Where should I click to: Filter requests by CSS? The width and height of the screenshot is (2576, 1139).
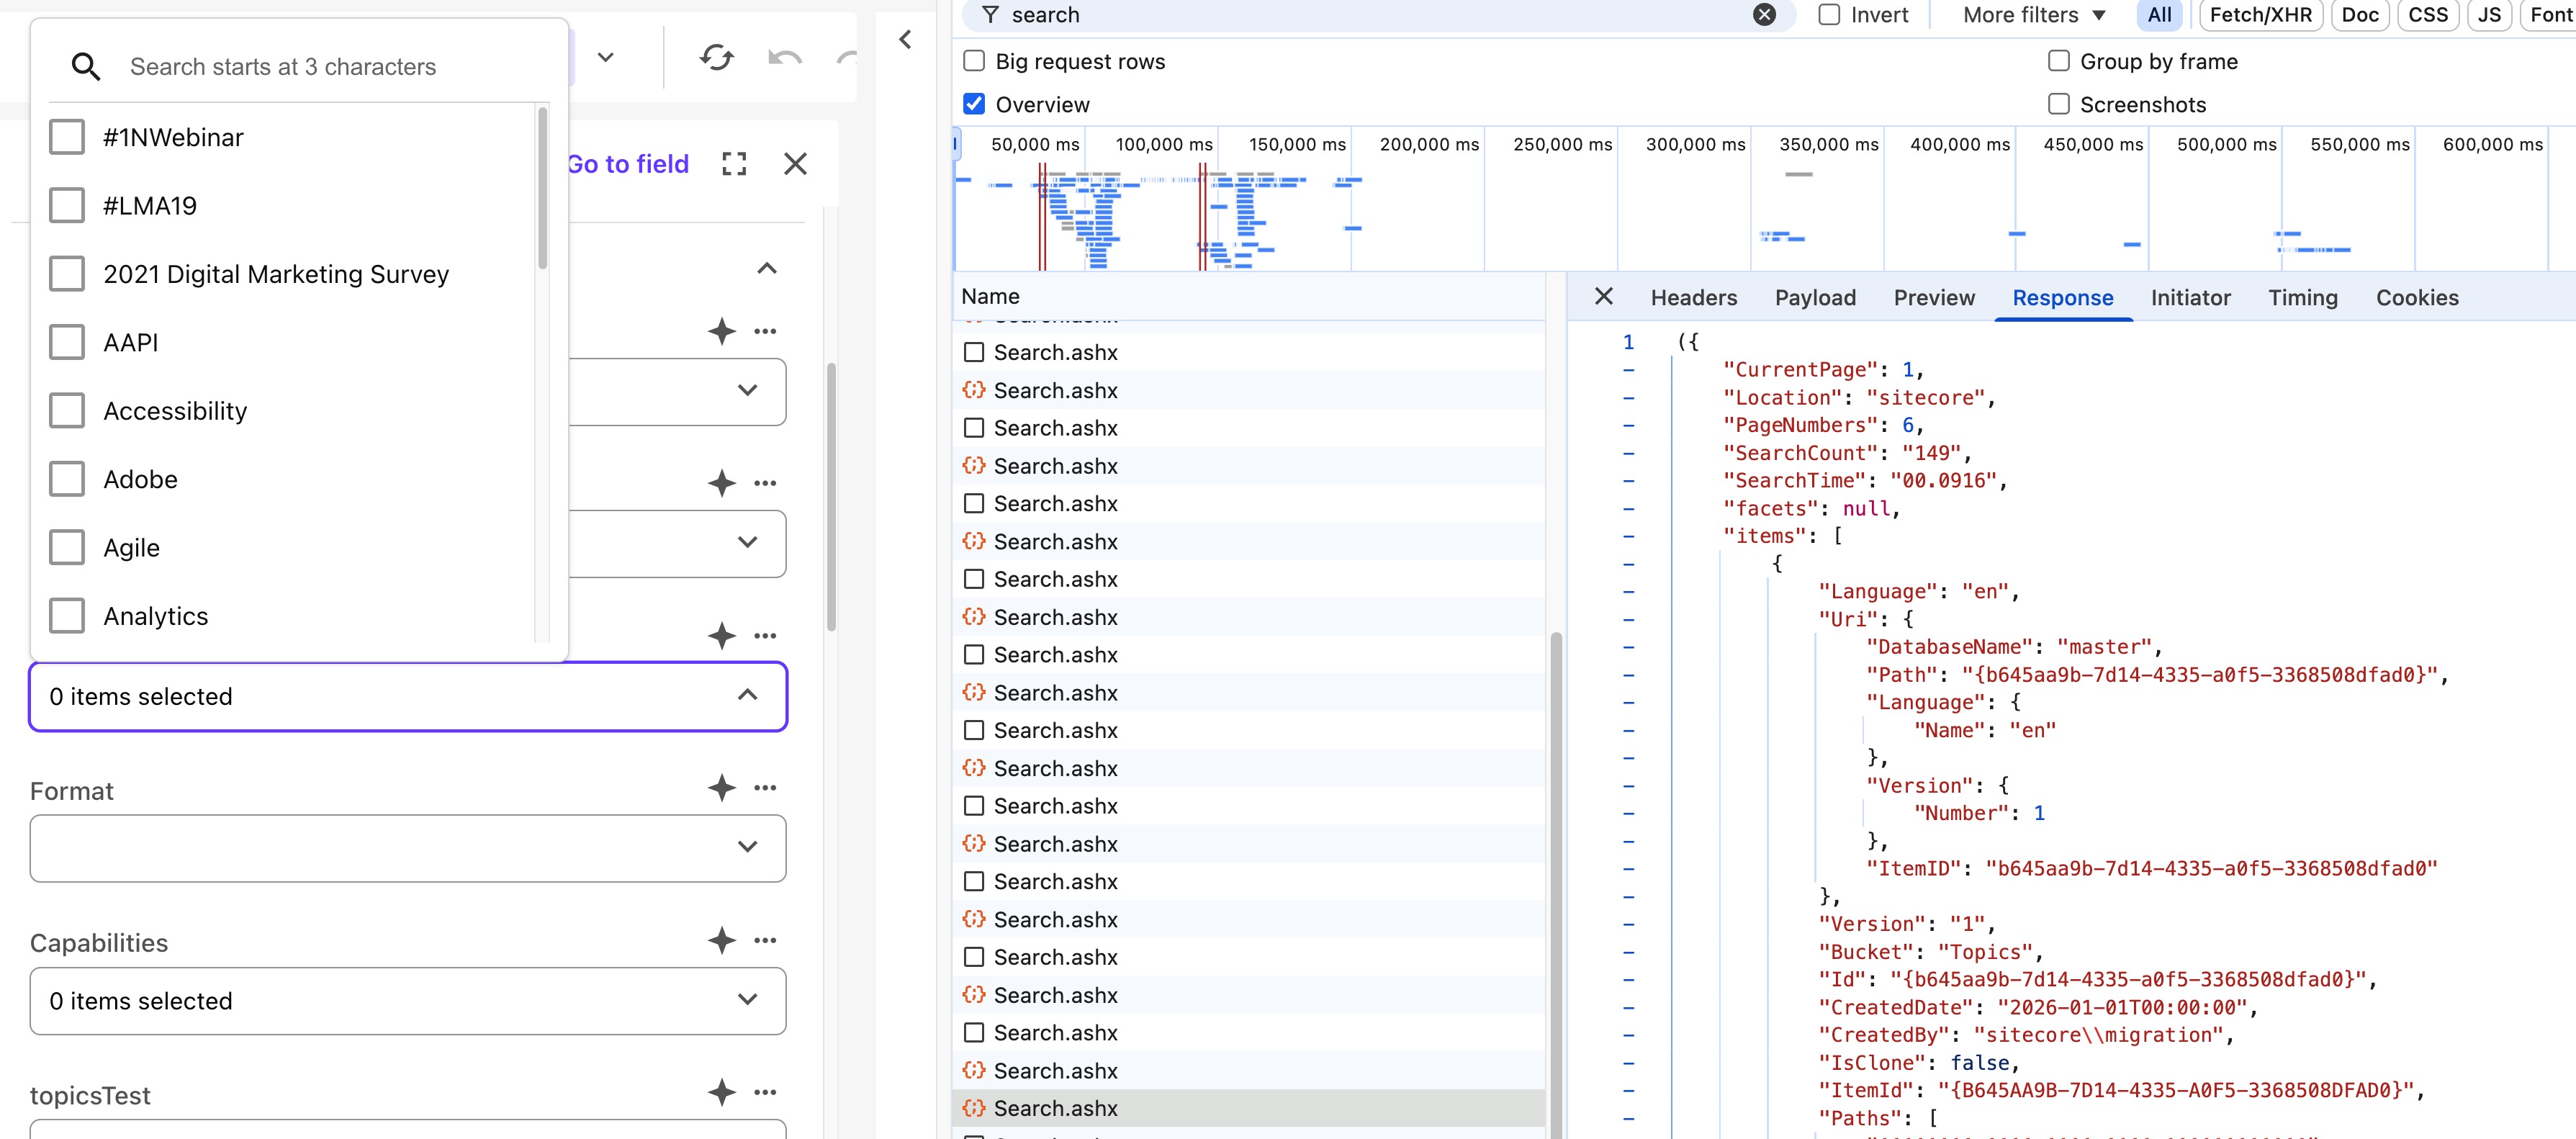pos(2427,15)
